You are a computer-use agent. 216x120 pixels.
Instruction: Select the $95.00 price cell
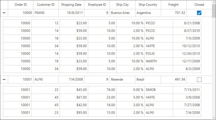(74, 113)
